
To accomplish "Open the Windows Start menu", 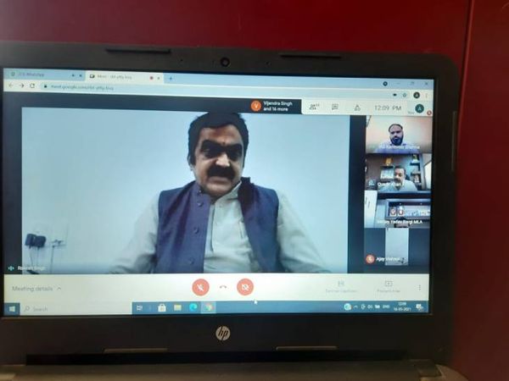I will point(13,308).
